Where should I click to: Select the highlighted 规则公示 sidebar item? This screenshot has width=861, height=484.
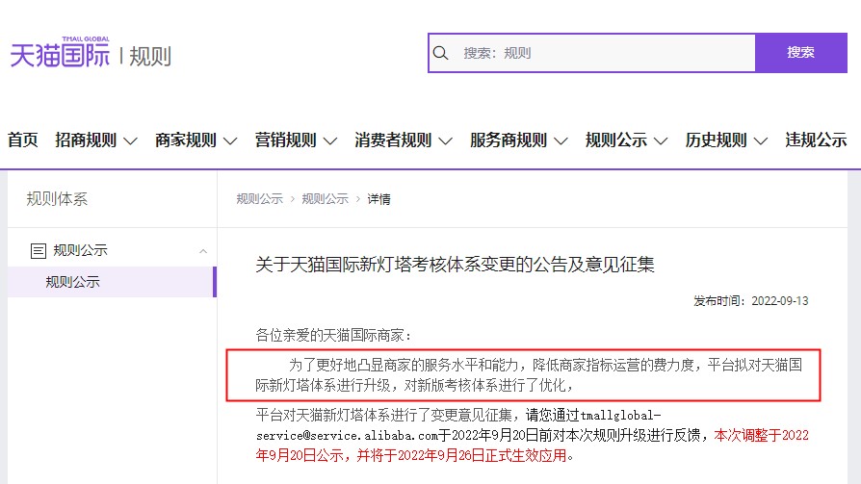pos(112,282)
